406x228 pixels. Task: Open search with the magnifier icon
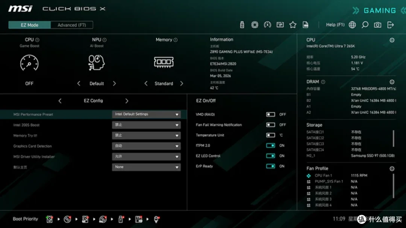pyautogui.click(x=365, y=25)
